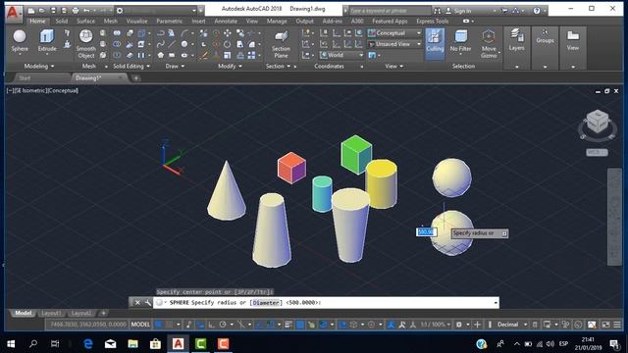The height and width of the screenshot is (353, 628).
Task: Click the Smooth Object mesh tool
Action: pos(85,44)
